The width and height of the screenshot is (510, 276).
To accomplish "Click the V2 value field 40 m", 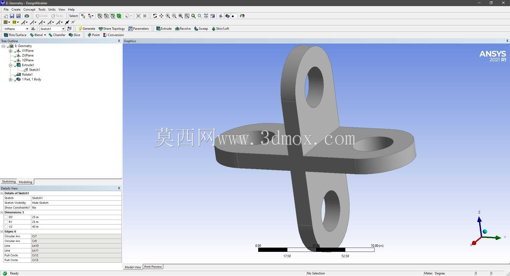I will pyautogui.click(x=76, y=227).
